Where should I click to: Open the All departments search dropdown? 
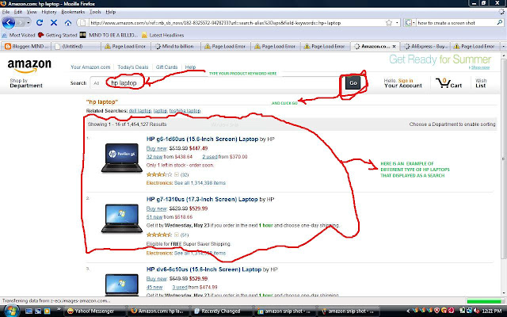(x=97, y=83)
